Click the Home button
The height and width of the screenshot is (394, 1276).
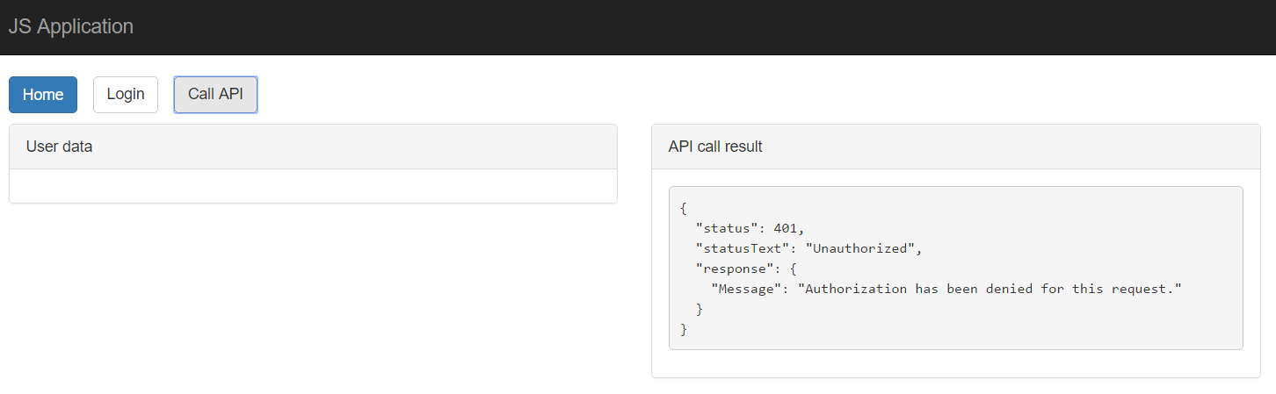(x=43, y=95)
